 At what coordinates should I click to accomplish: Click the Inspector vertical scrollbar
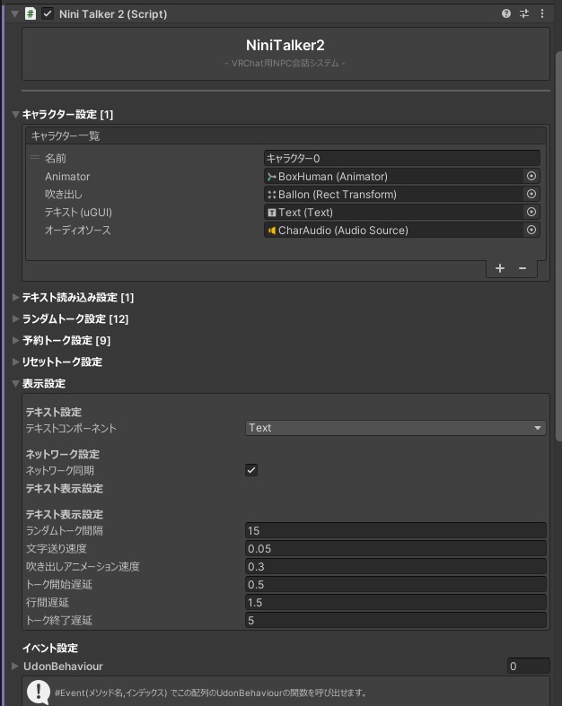coord(558,246)
